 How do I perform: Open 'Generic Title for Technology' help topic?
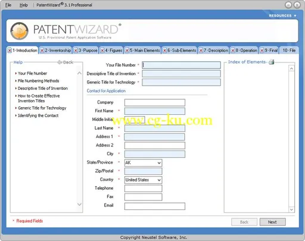(x=42, y=108)
